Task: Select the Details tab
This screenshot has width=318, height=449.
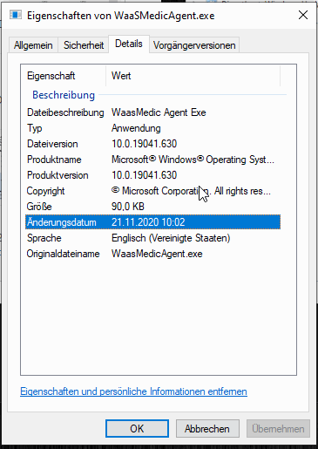Action: (x=129, y=44)
